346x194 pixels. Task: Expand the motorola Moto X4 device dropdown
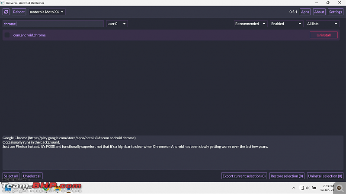pos(47,12)
